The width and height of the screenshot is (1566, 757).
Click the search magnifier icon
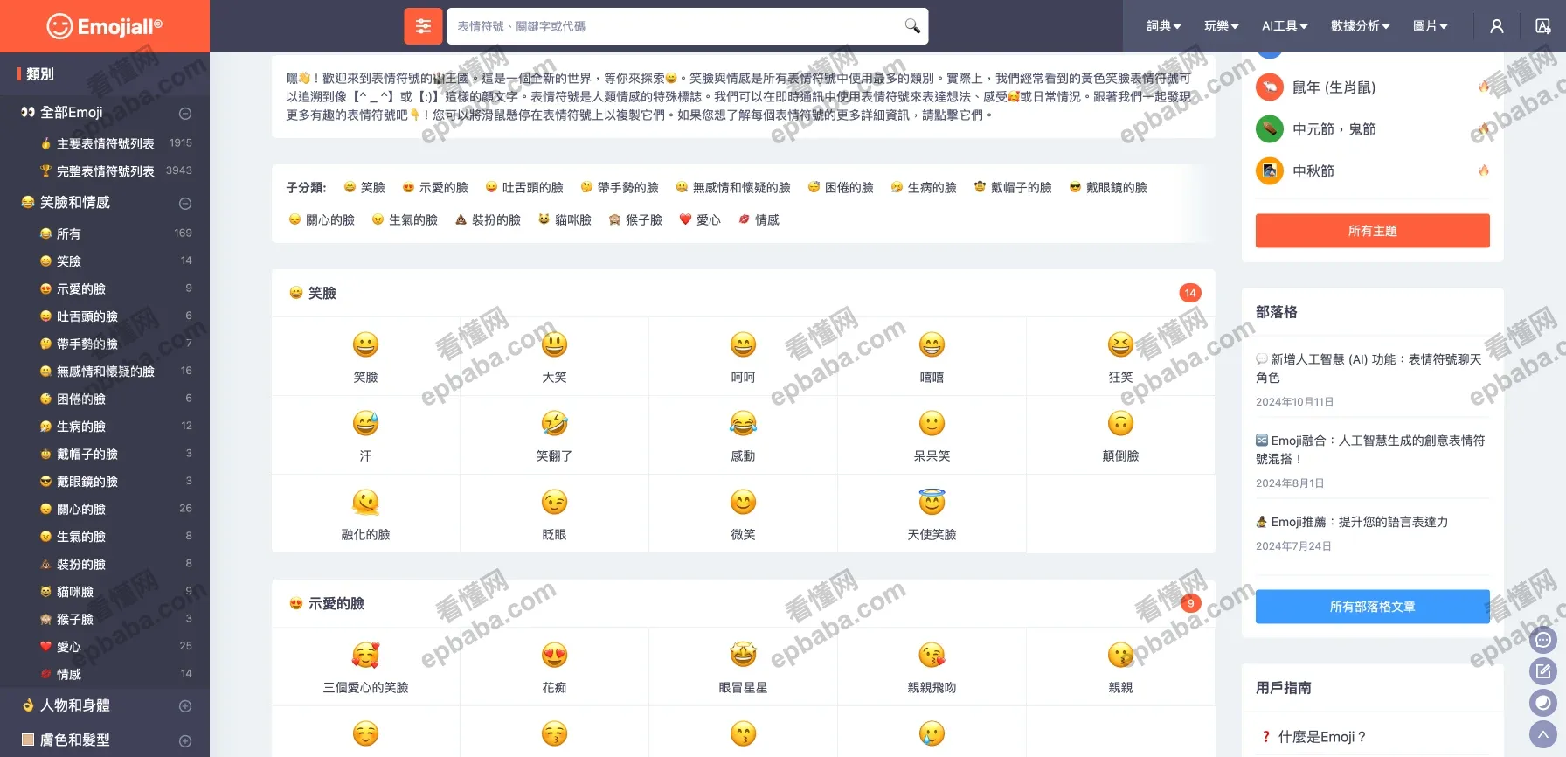[911, 26]
